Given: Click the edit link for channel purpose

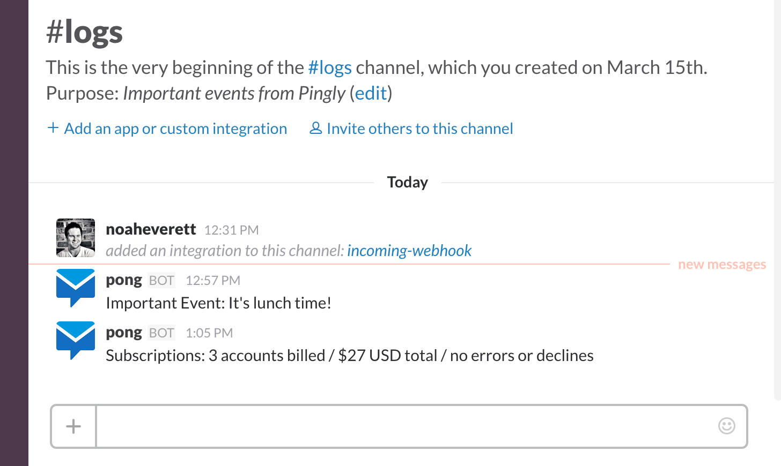Looking at the screenshot, I should coord(371,93).
